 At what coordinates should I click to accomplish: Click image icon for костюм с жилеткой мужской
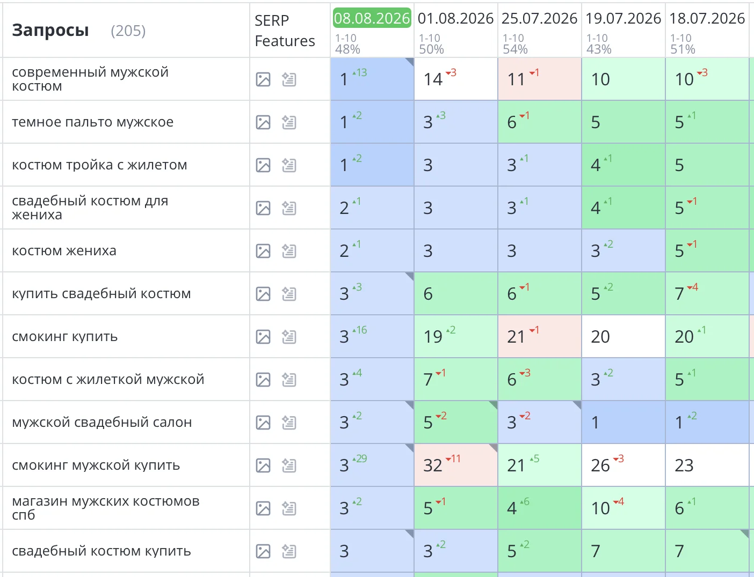[263, 380]
